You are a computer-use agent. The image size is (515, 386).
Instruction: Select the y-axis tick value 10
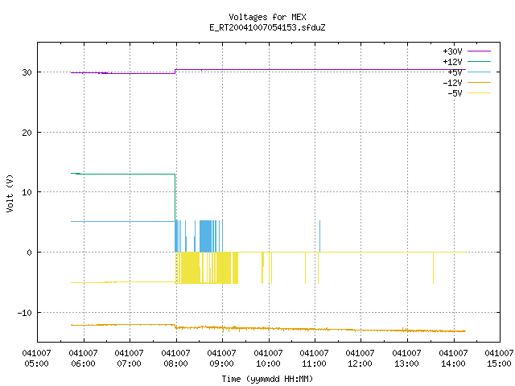27,192
